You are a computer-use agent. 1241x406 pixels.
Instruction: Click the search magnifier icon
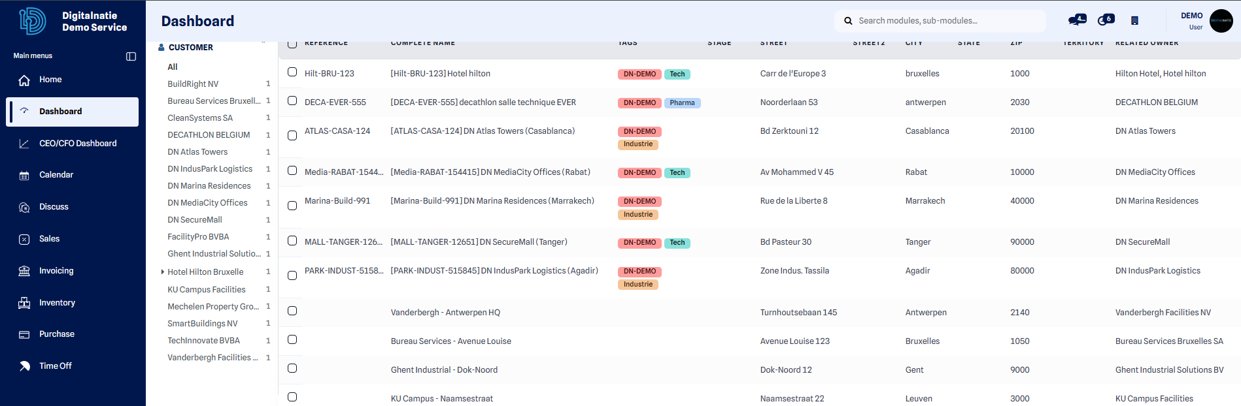(848, 21)
